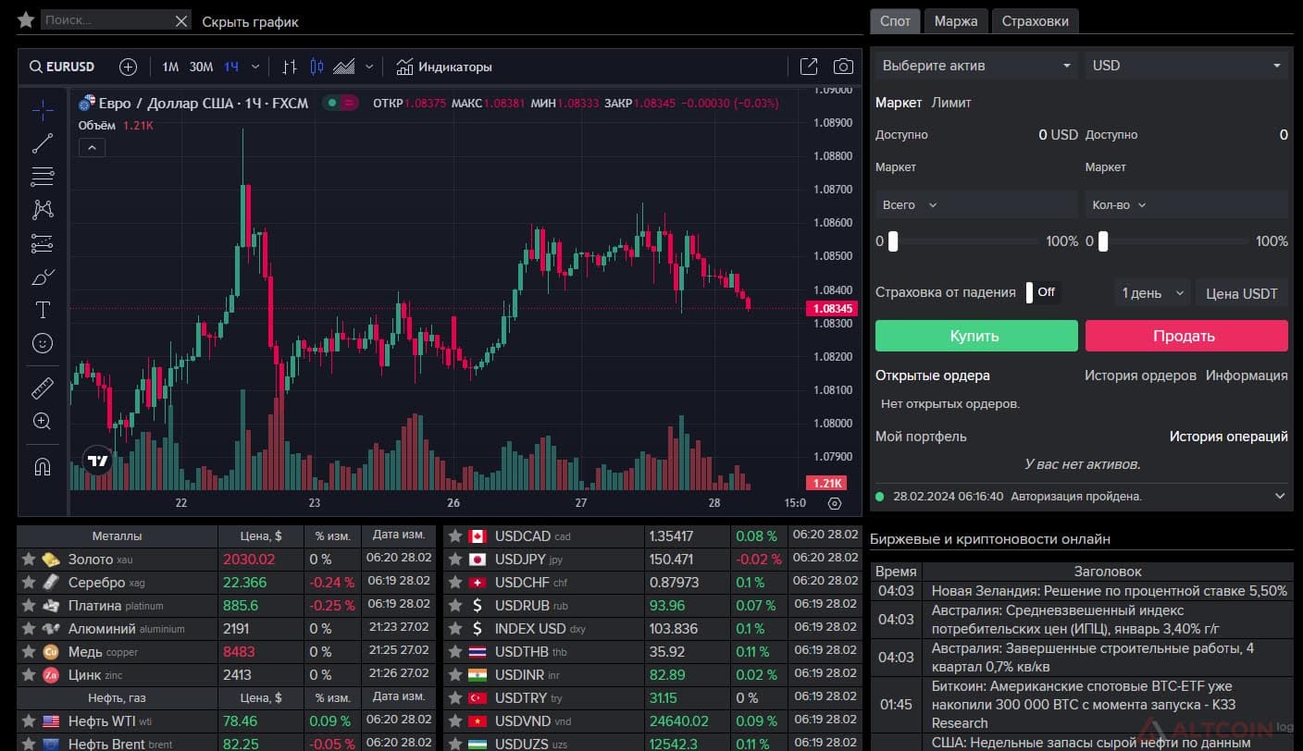Image resolution: width=1303 pixels, height=751 pixels.
Task: Open the Информация link
Action: pos(1247,375)
